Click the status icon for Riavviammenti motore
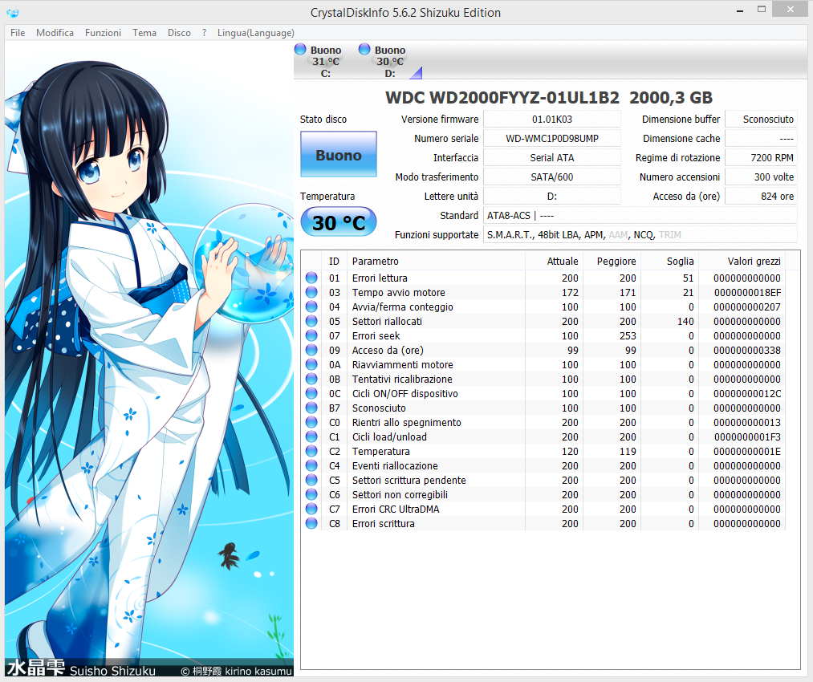 pos(311,365)
